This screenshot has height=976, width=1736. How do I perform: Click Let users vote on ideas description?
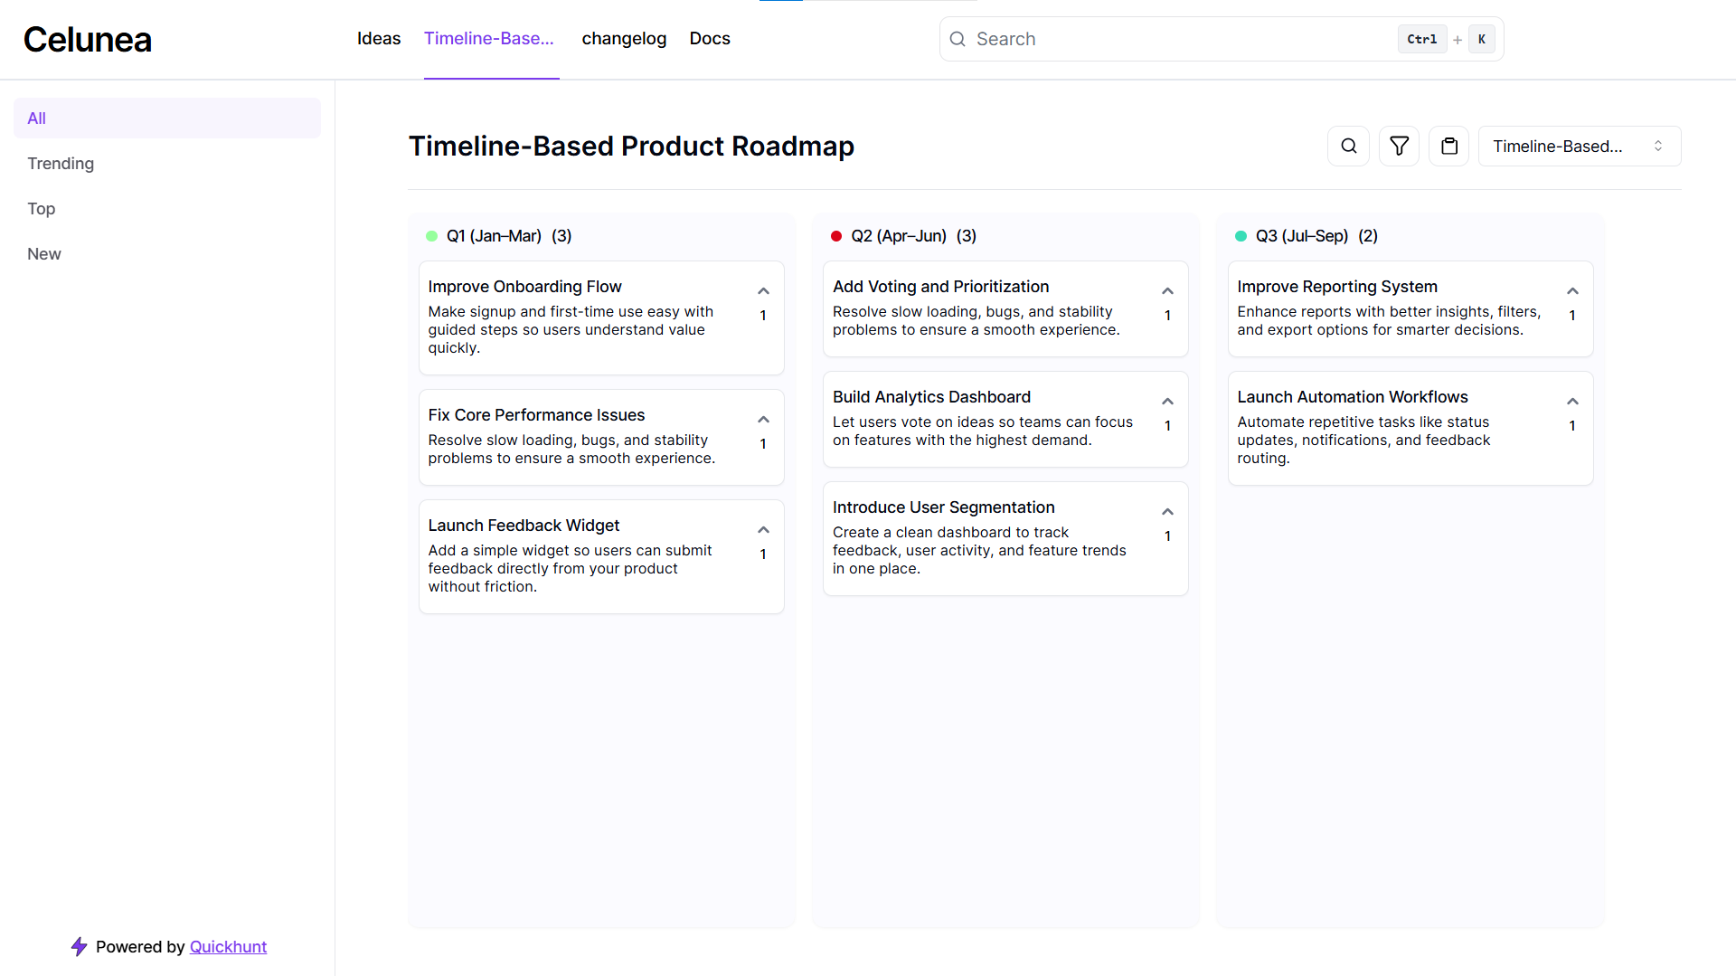click(x=982, y=431)
